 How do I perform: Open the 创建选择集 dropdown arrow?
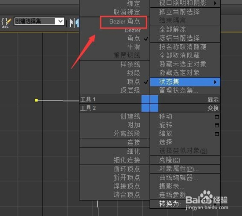click(60, 21)
